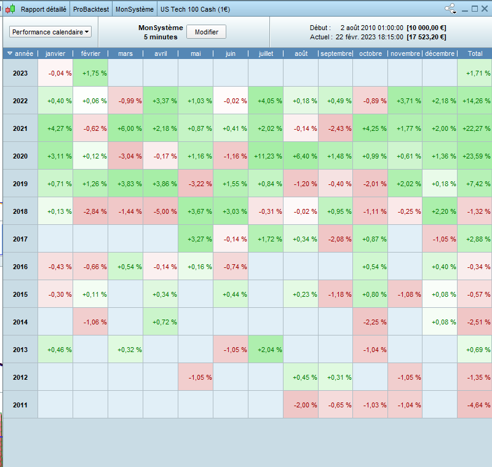Select the Rapport détaillé title segment
This screenshot has height=467, width=492.
[44, 9]
